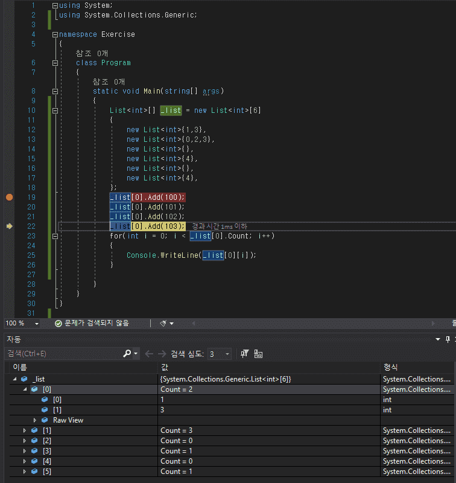
Task: Collapse the _list root variable node
Action: pyautogui.click(x=14, y=379)
